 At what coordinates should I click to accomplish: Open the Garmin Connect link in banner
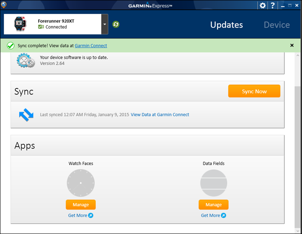pyautogui.click(x=91, y=46)
